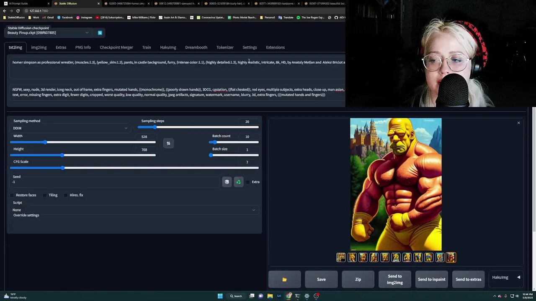Click the Height slider handle
Image resolution: width=536 pixels, height=301 pixels.
click(x=62, y=155)
